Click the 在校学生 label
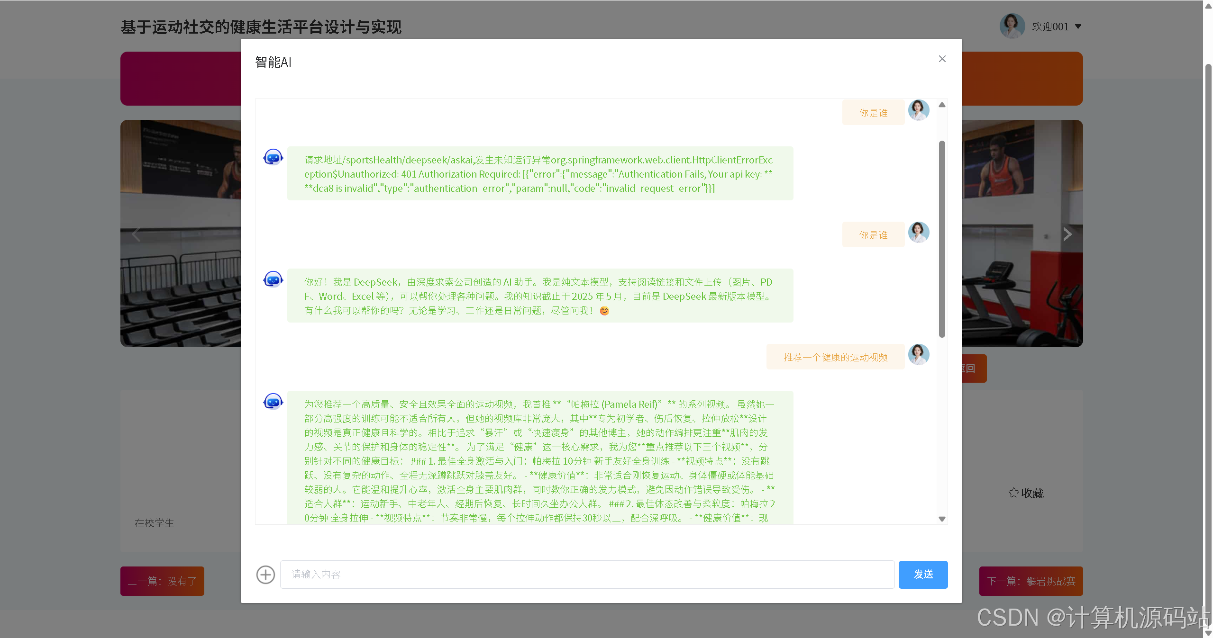The image size is (1213, 638). point(154,523)
